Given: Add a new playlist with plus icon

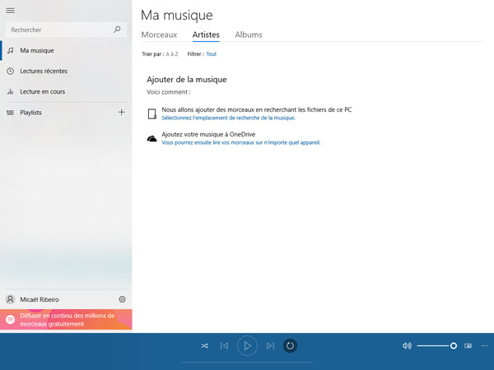Looking at the screenshot, I should [122, 112].
